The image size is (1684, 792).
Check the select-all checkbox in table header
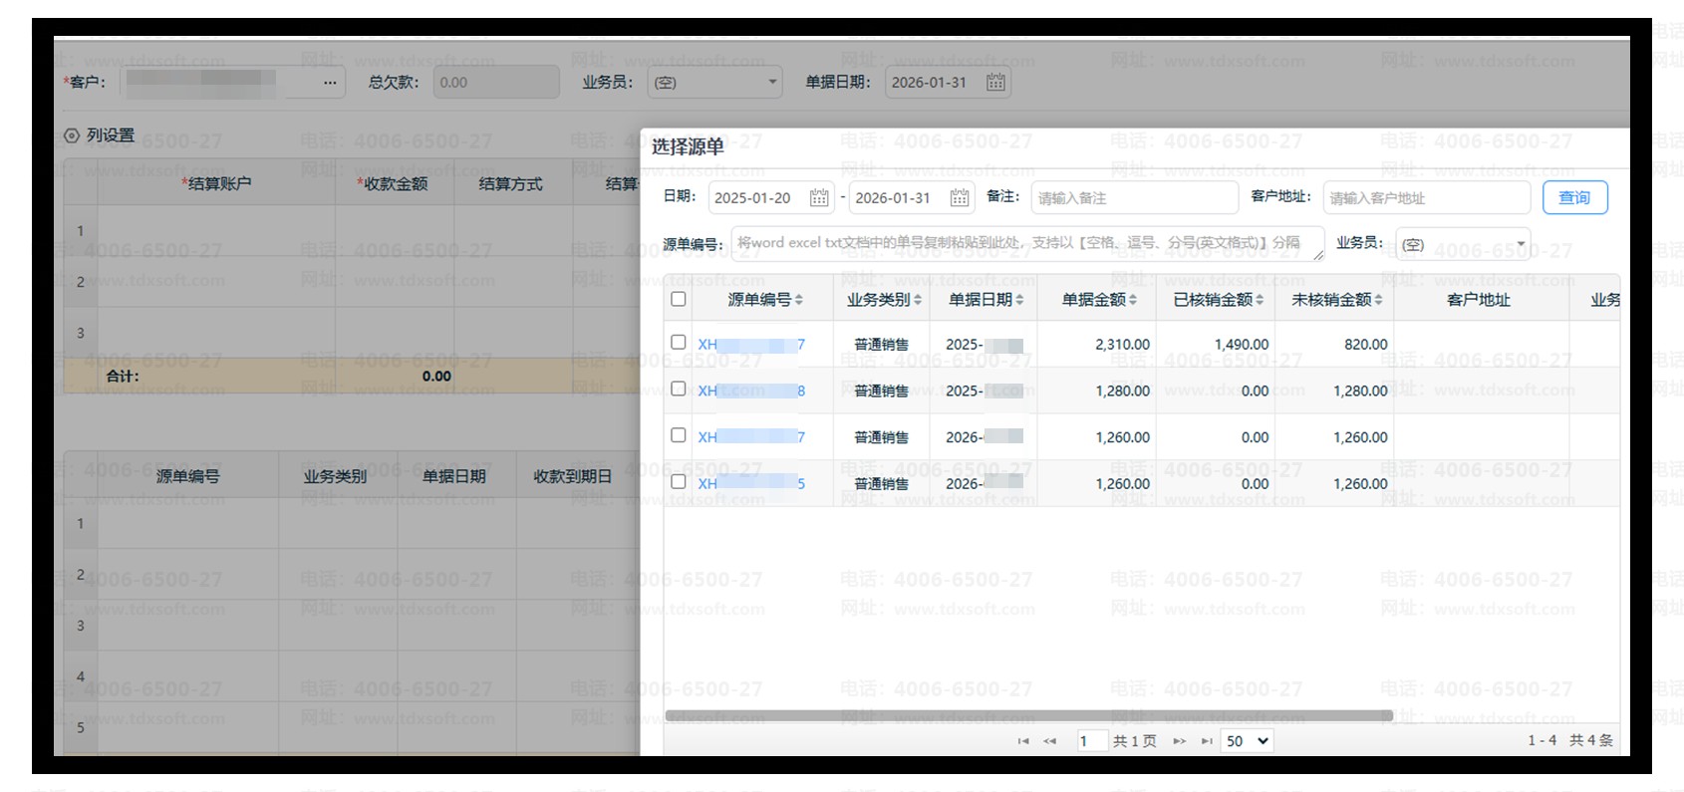tap(679, 299)
